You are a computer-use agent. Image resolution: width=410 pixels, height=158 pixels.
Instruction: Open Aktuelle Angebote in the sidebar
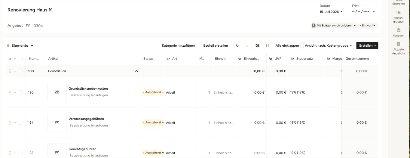399,48
